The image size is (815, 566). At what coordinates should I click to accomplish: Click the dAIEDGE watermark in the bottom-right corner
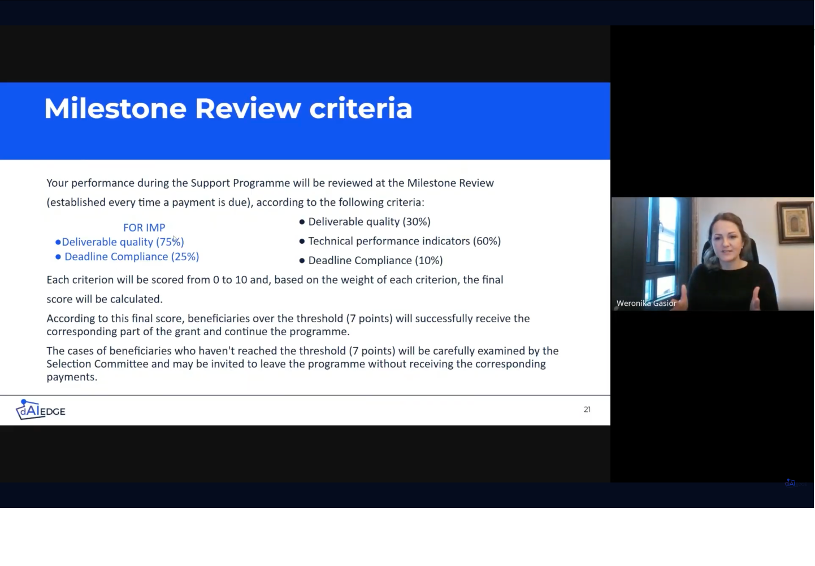(x=791, y=483)
